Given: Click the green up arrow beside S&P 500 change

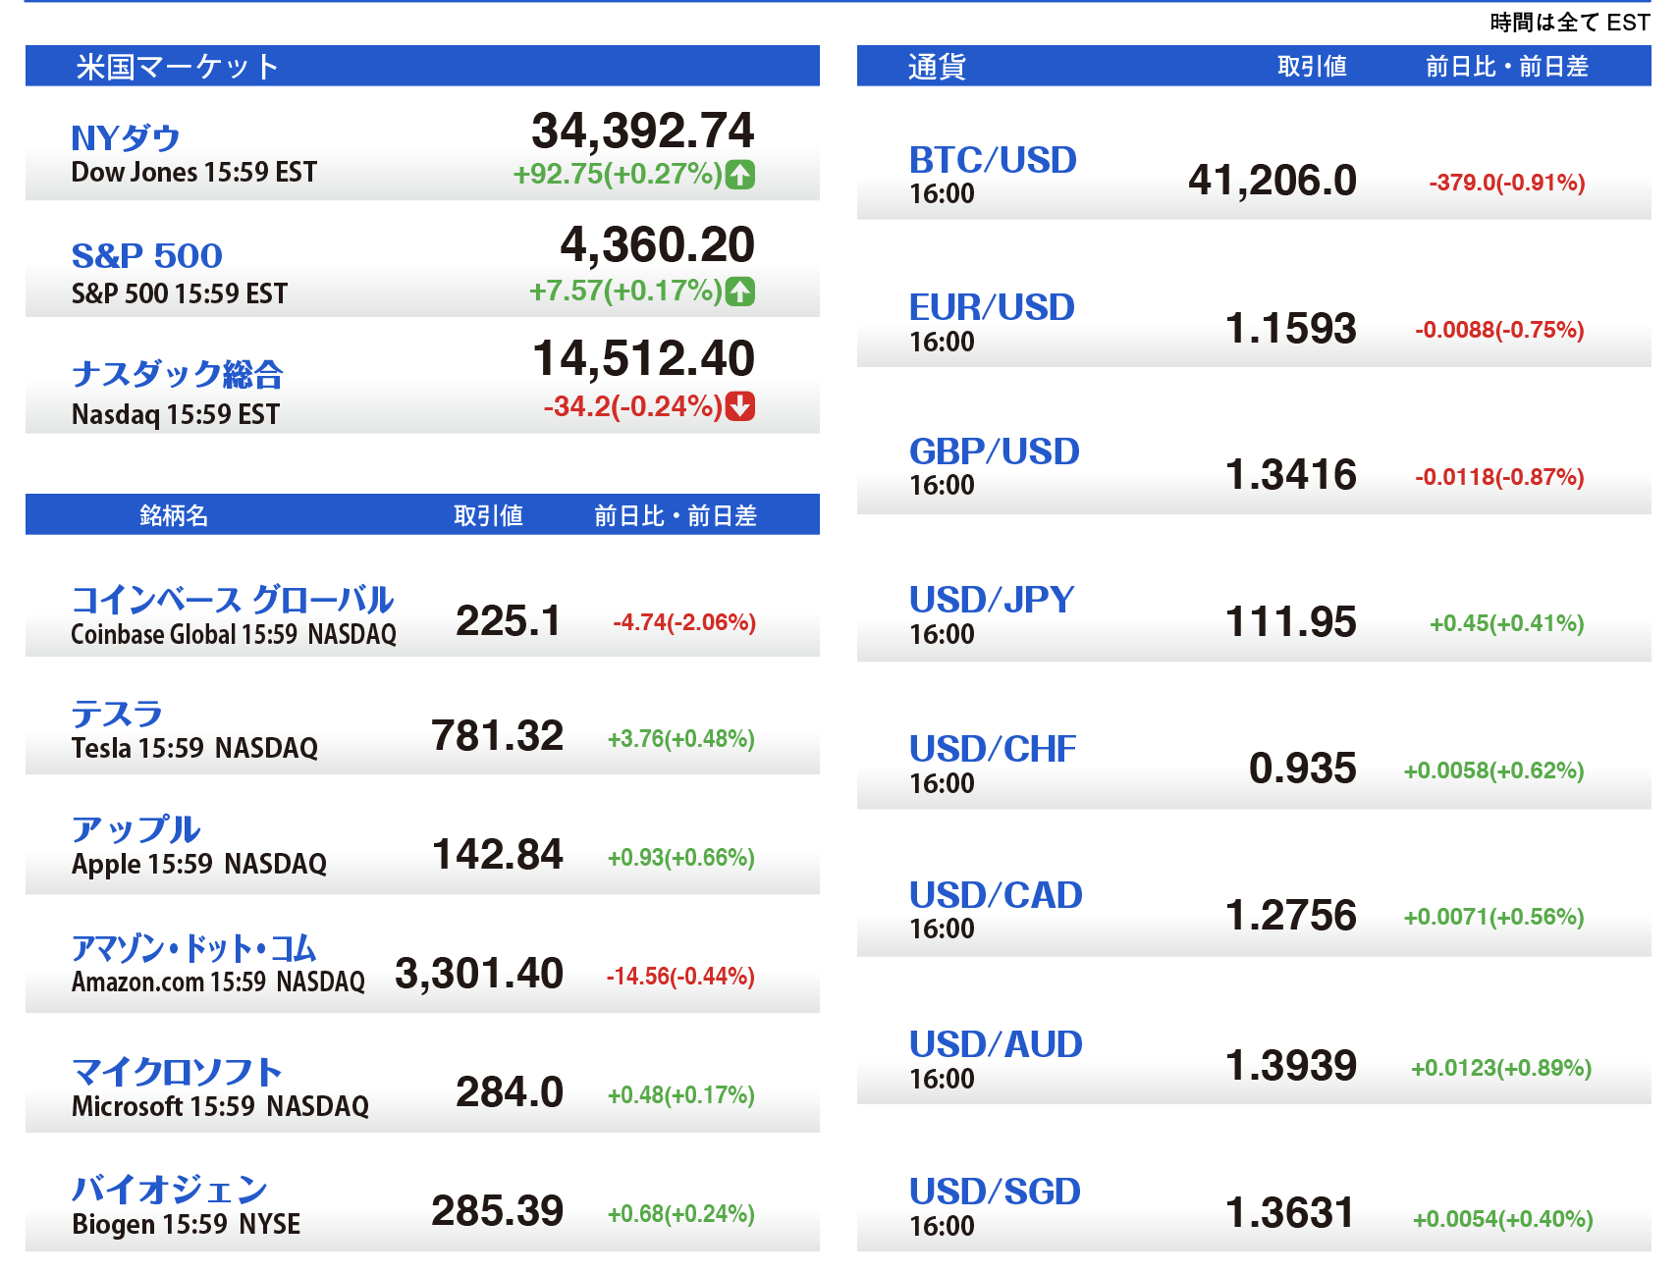Looking at the screenshot, I should (x=740, y=292).
